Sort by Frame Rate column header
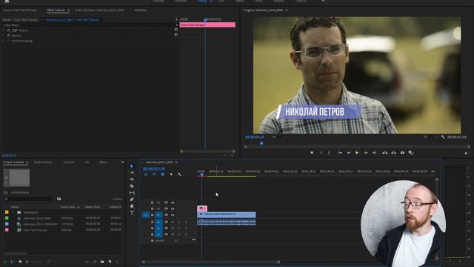The width and height of the screenshot is (474, 267). 67,207
